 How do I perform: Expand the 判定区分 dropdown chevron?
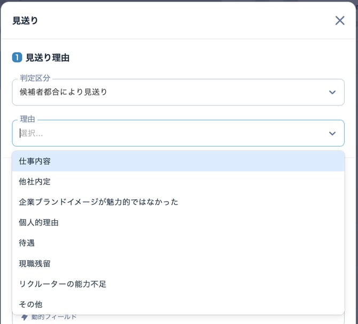coord(332,92)
